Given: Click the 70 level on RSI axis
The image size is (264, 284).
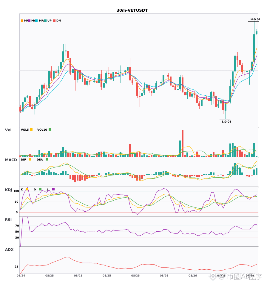Looking at the screenshot, I should tap(17, 225).
